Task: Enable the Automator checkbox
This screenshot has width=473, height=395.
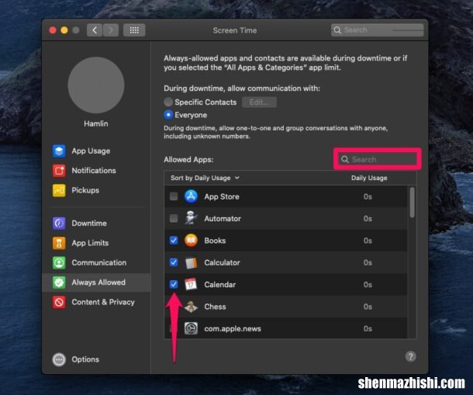Action: point(174,218)
